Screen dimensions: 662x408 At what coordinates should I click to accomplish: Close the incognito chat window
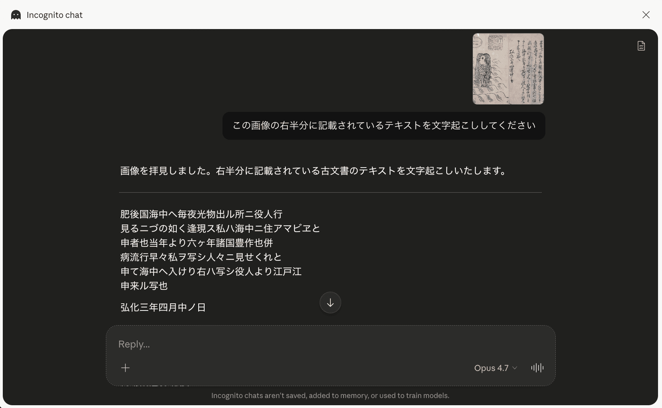(646, 15)
